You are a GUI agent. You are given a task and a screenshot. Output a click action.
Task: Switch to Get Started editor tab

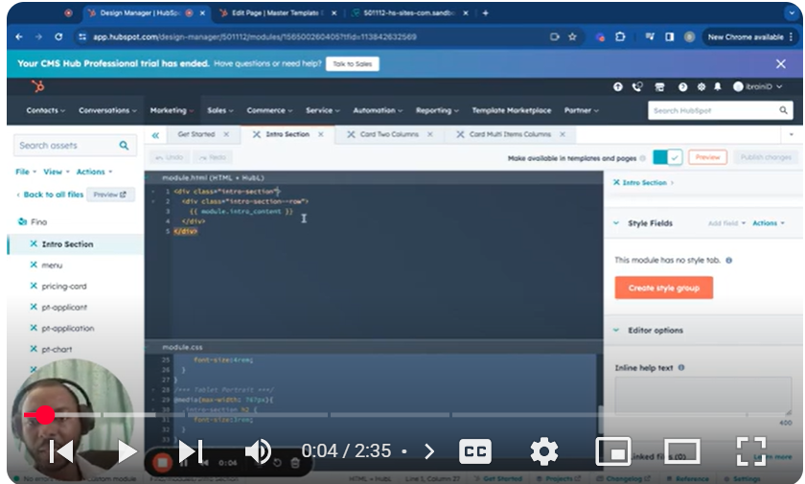tap(196, 134)
